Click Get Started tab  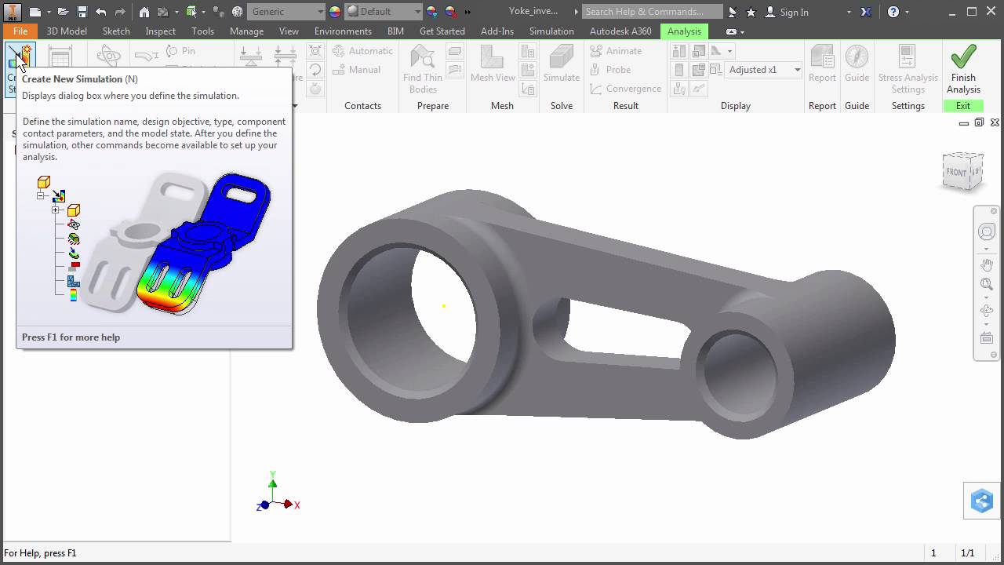[442, 31]
